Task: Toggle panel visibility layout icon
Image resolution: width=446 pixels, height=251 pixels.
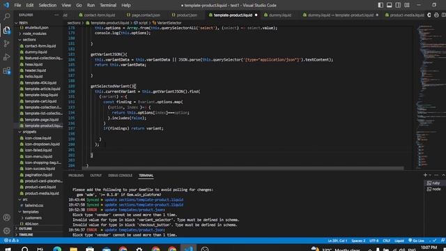Action: (x=390, y=5)
